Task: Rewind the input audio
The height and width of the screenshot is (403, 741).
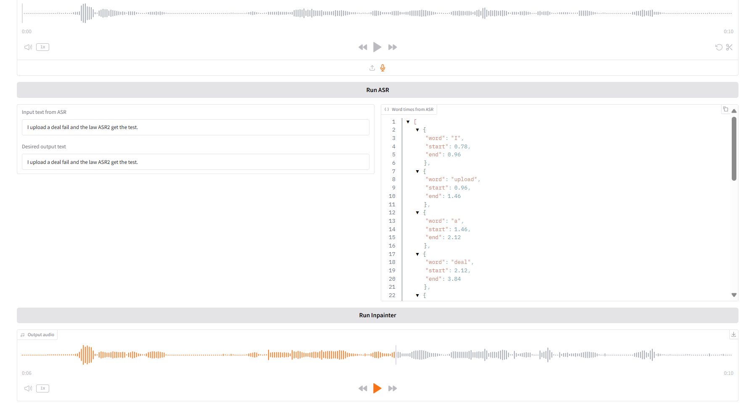Action: [362, 47]
